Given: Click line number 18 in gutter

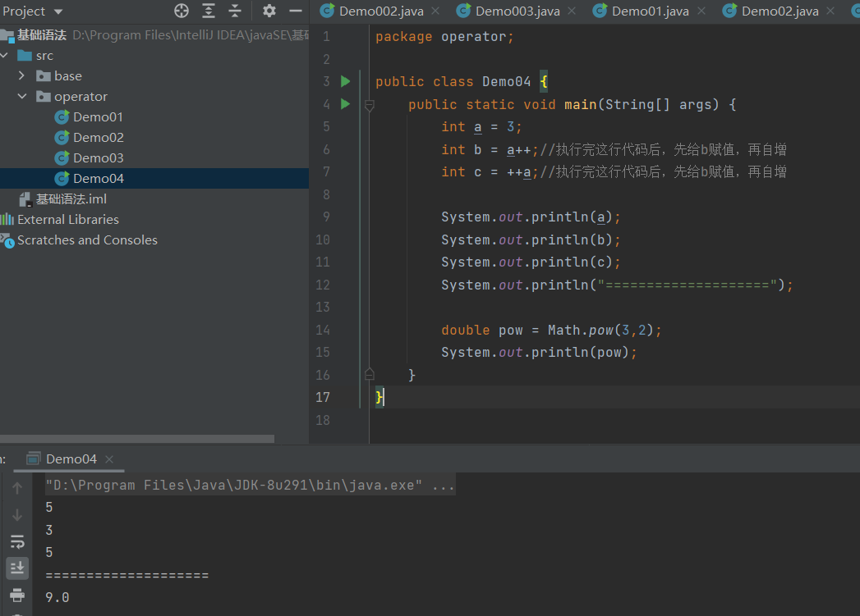Looking at the screenshot, I should tap(323, 420).
